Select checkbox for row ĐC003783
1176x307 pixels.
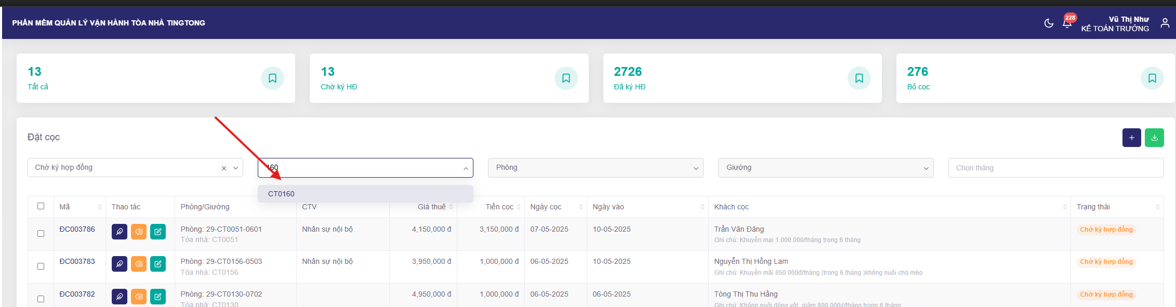click(x=41, y=266)
